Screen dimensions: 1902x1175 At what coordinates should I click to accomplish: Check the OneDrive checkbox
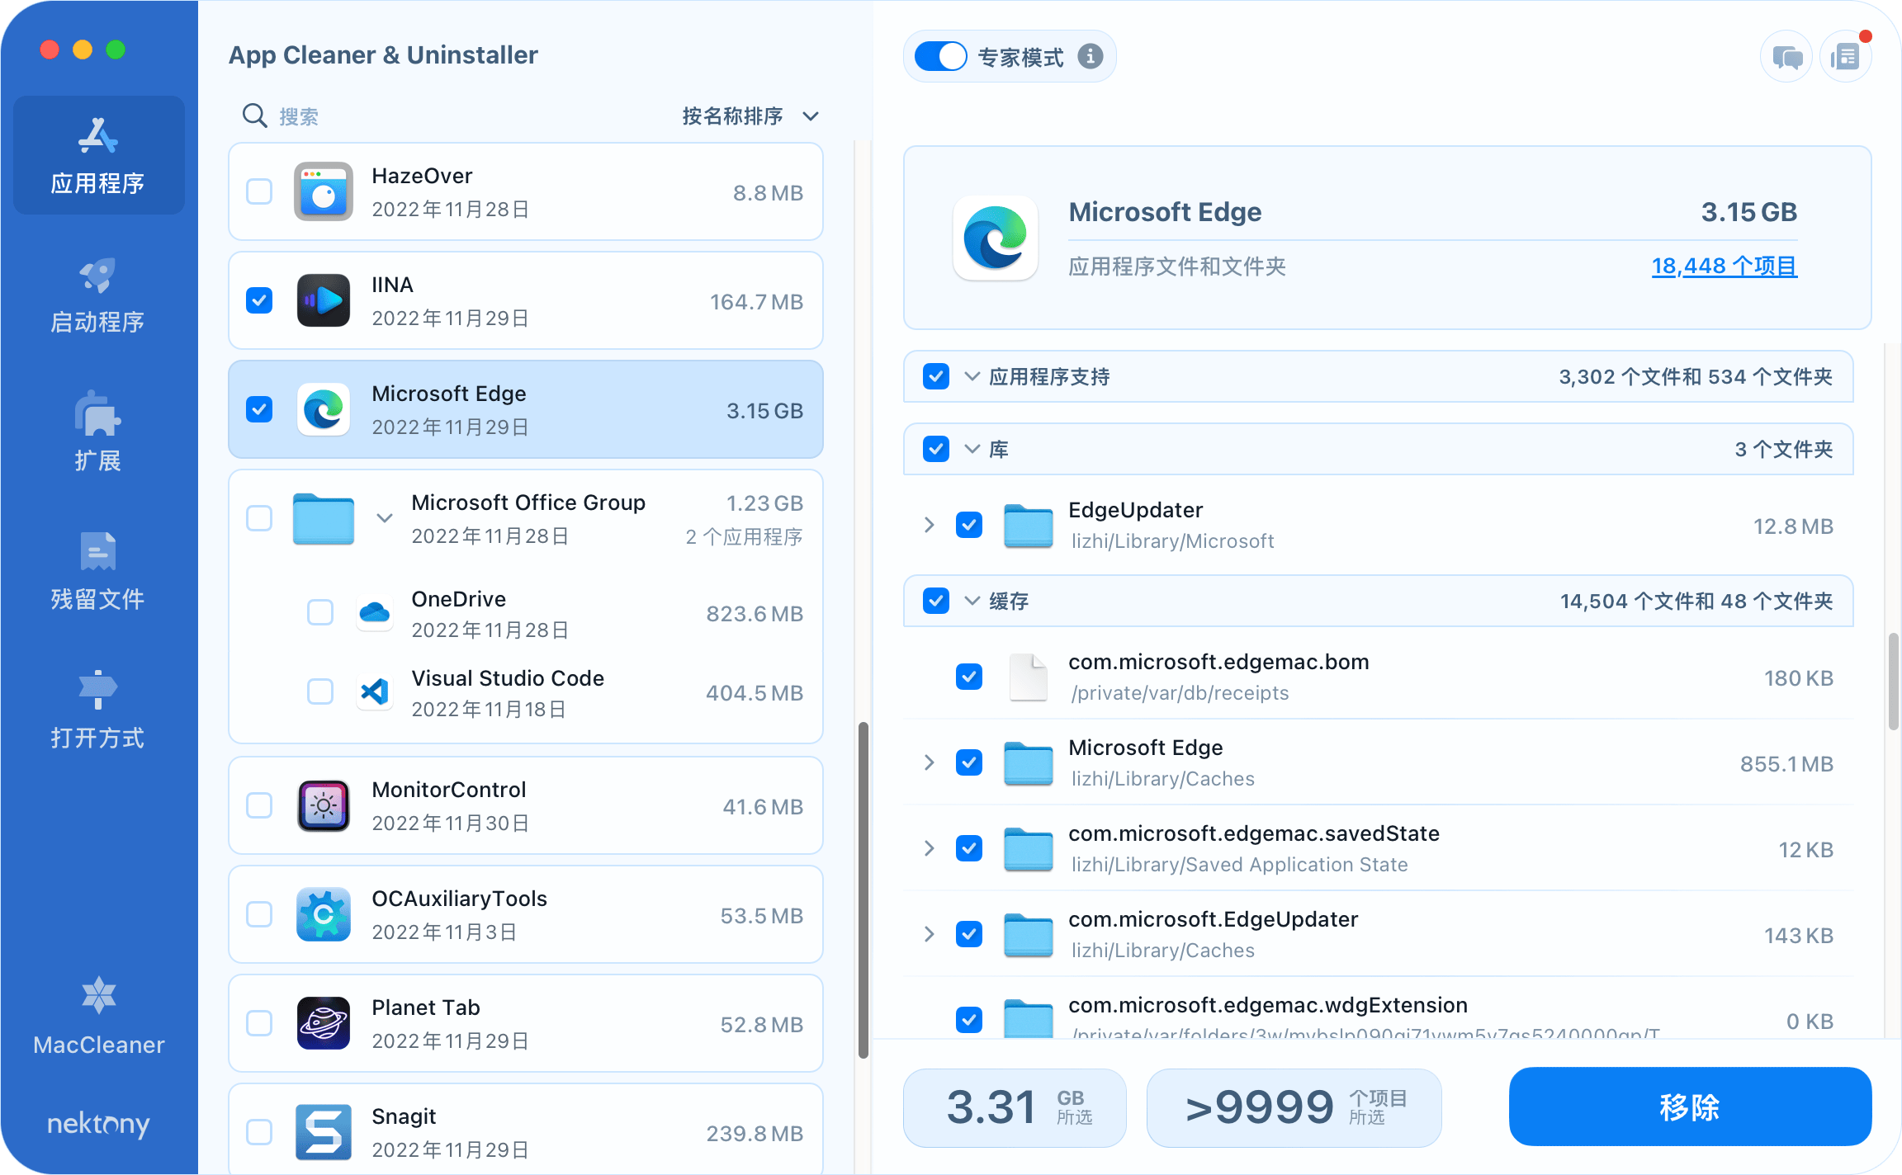coord(320,612)
